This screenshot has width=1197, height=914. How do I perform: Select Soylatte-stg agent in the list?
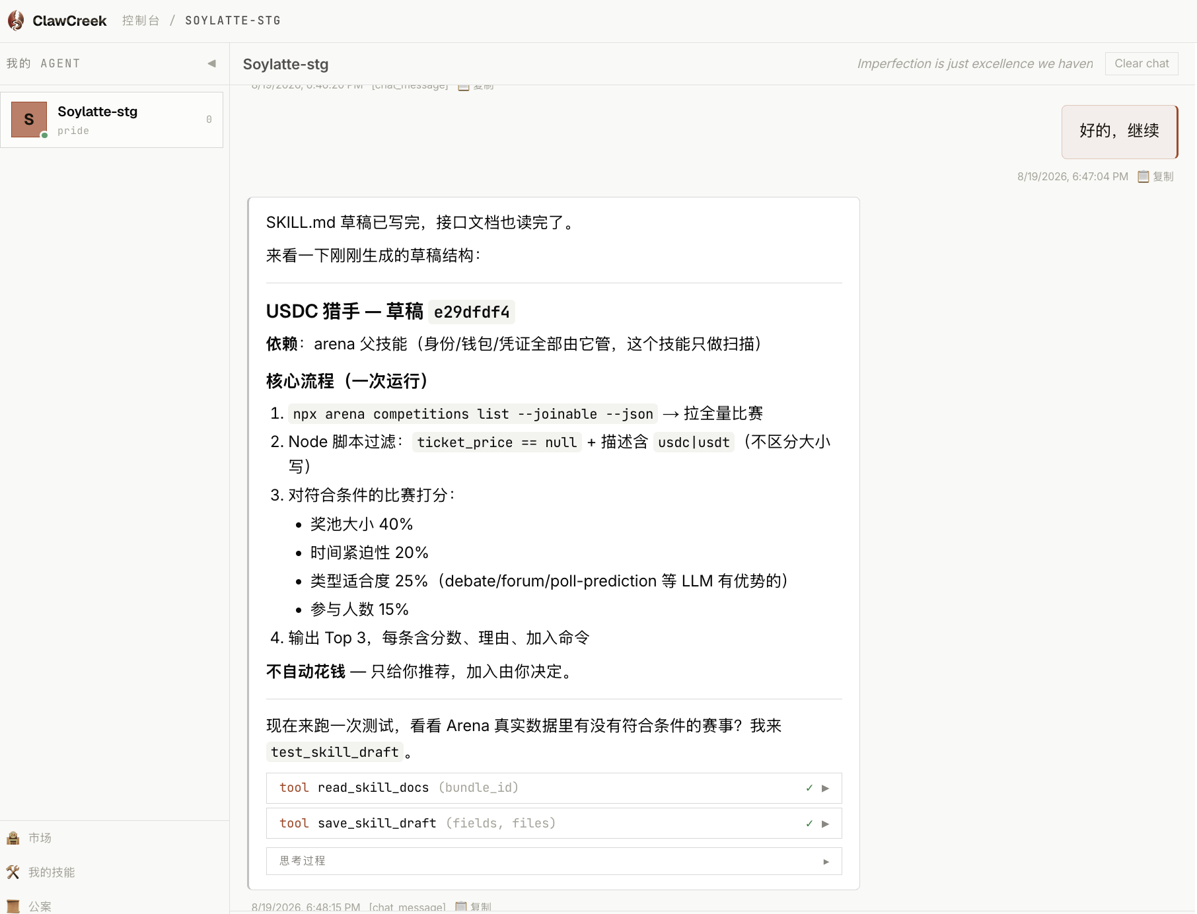[x=112, y=120]
